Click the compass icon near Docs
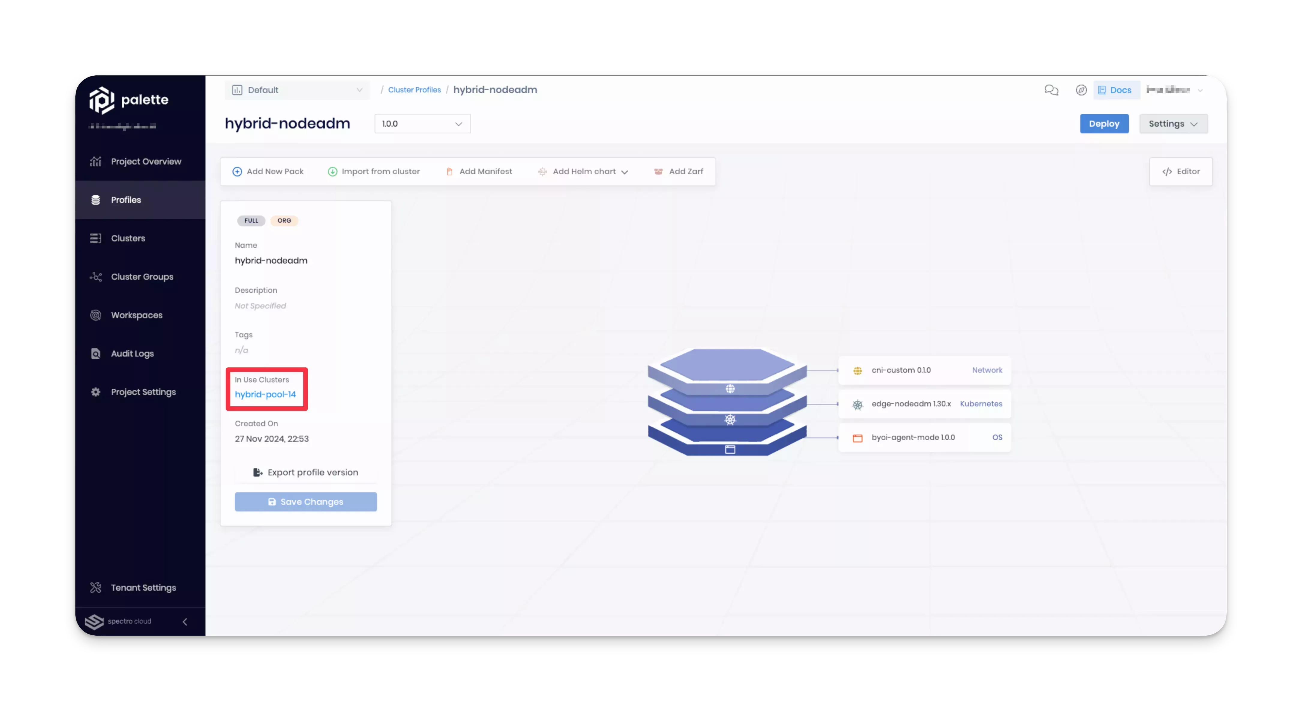1302x711 pixels. click(x=1081, y=90)
